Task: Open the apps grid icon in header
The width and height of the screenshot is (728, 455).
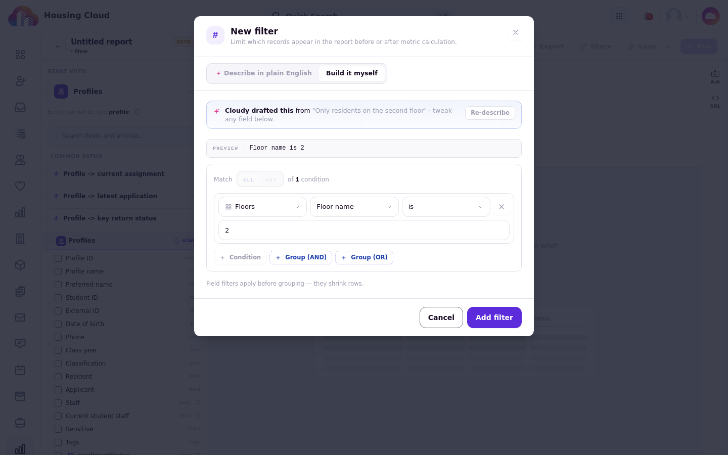Action: pos(619,16)
